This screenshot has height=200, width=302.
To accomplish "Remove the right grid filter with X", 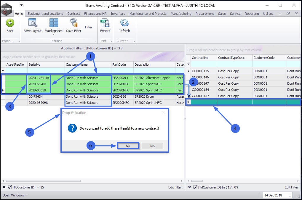I will click(189, 187).
